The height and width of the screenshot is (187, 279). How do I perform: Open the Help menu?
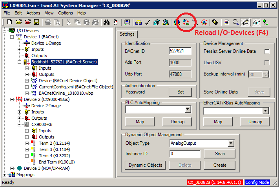(x=82, y=13)
